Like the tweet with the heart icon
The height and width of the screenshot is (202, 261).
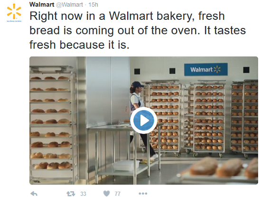(x=106, y=193)
